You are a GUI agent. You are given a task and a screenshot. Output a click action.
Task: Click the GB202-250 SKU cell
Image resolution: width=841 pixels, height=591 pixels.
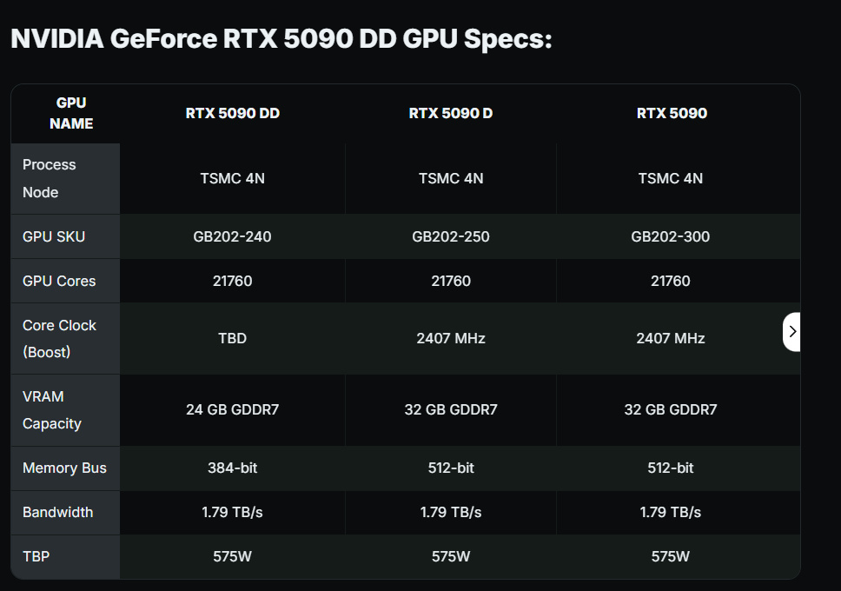click(451, 236)
